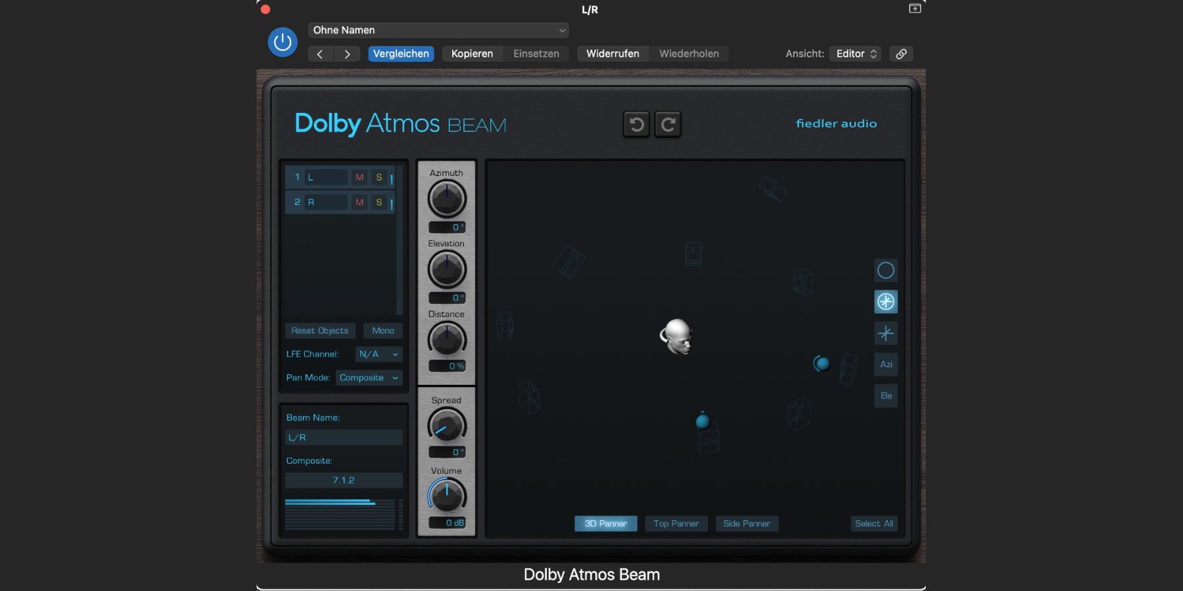Select the circle view mode icon

(x=885, y=271)
